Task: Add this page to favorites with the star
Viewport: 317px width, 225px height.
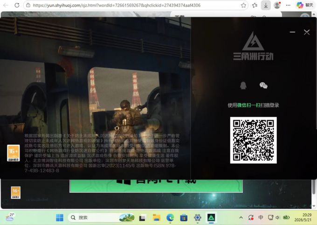Action: (244, 5)
